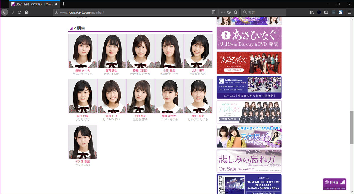Open the red あさひなぐ Now On Sale banner
This screenshot has height=194, width=354.
pos(249,63)
